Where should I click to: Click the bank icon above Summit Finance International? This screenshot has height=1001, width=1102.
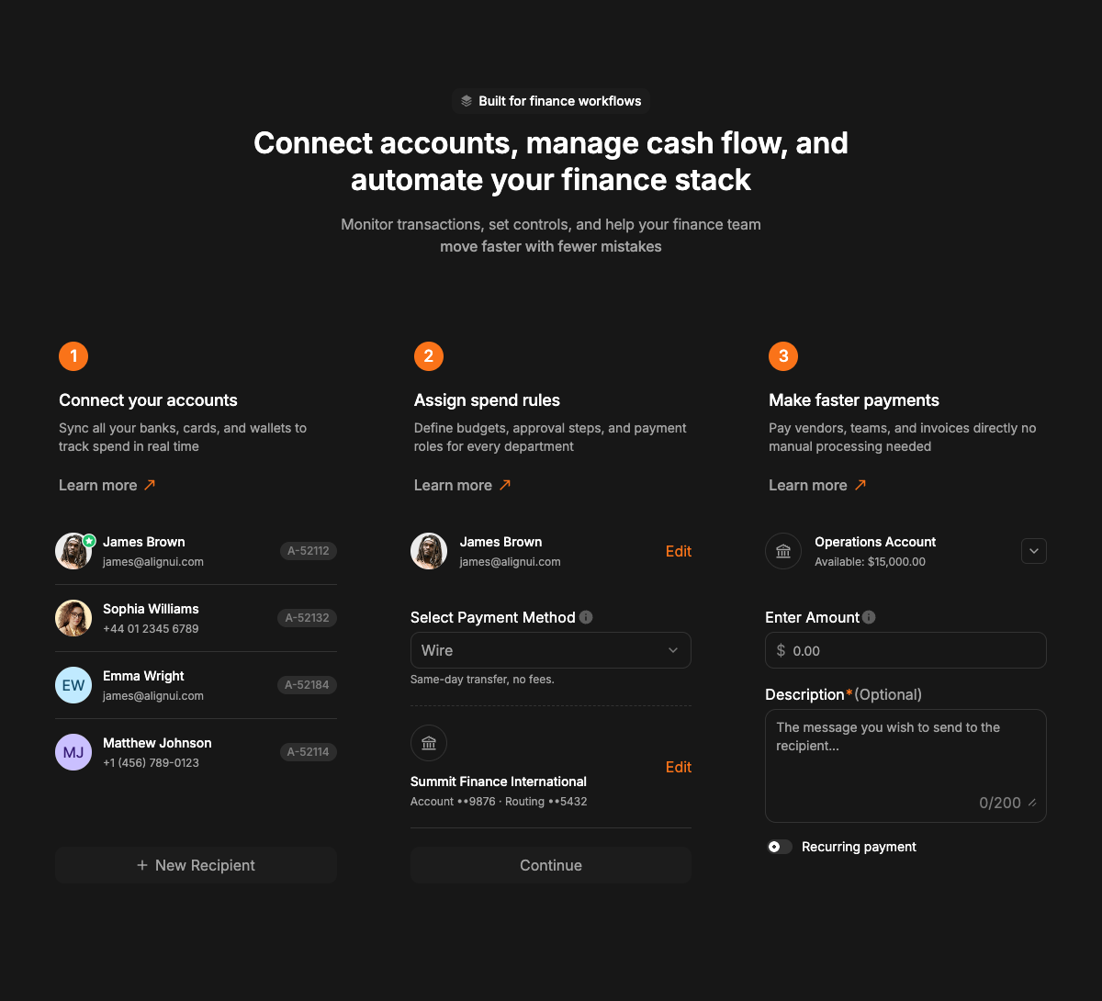[429, 743]
